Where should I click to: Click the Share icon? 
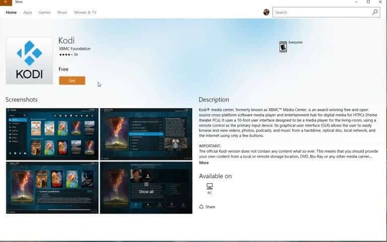click(x=201, y=207)
